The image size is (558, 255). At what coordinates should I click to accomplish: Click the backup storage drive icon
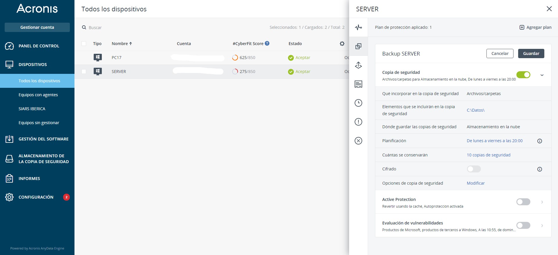coord(9,159)
